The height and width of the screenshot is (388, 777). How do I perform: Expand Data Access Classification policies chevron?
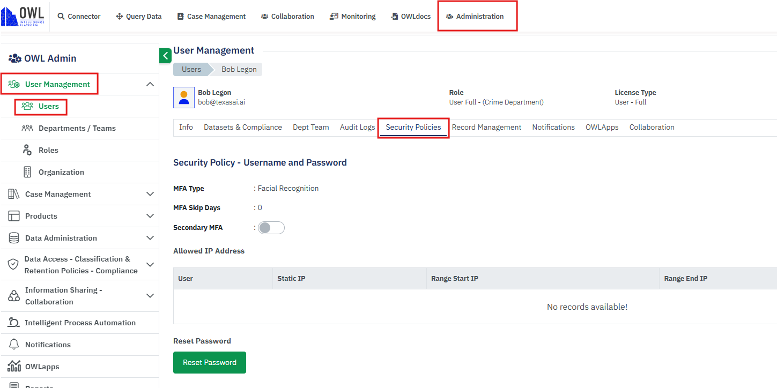(x=150, y=265)
